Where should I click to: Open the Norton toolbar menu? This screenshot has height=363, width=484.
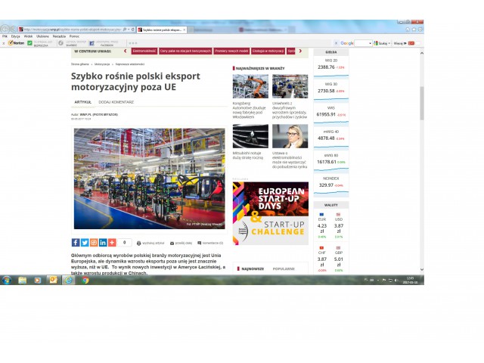point(16,43)
